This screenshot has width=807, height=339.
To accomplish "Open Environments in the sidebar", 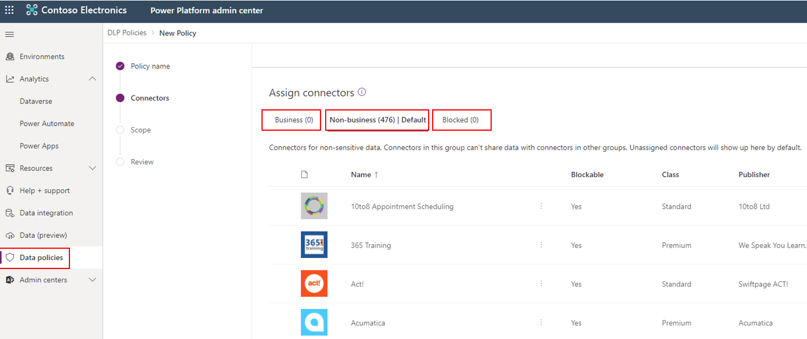I will (x=42, y=57).
